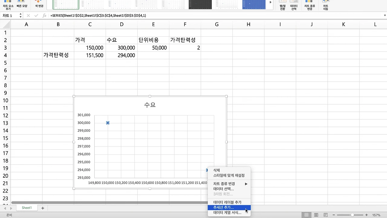This screenshot has height=218, width=387.
Task: Adjust the zoom slider knob
Action: [x=352, y=215]
